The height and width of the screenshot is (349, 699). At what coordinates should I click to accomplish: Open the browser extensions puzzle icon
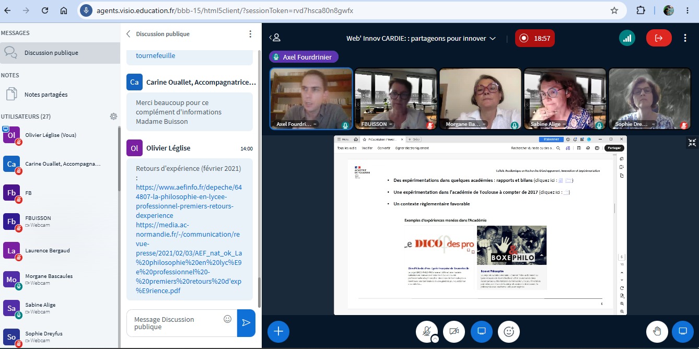pos(641,10)
